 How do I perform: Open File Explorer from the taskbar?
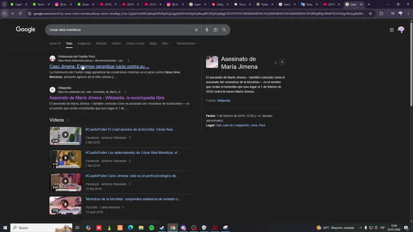(141, 228)
